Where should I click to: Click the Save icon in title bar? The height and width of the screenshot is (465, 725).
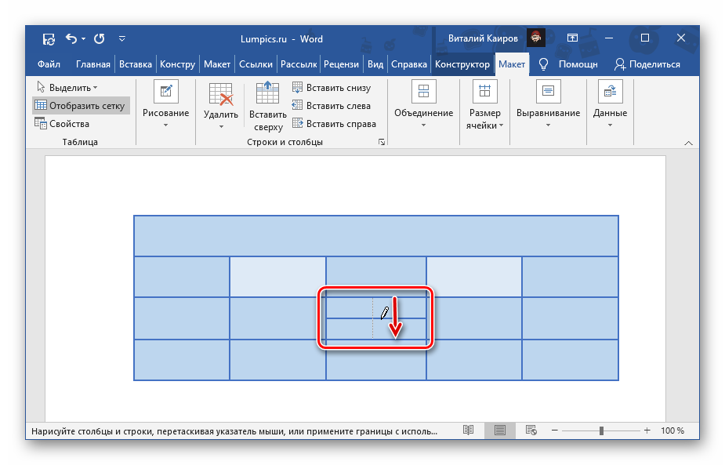(x=49, y=38)
